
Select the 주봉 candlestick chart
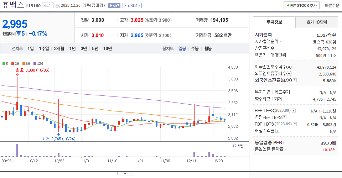coord(195,48)
